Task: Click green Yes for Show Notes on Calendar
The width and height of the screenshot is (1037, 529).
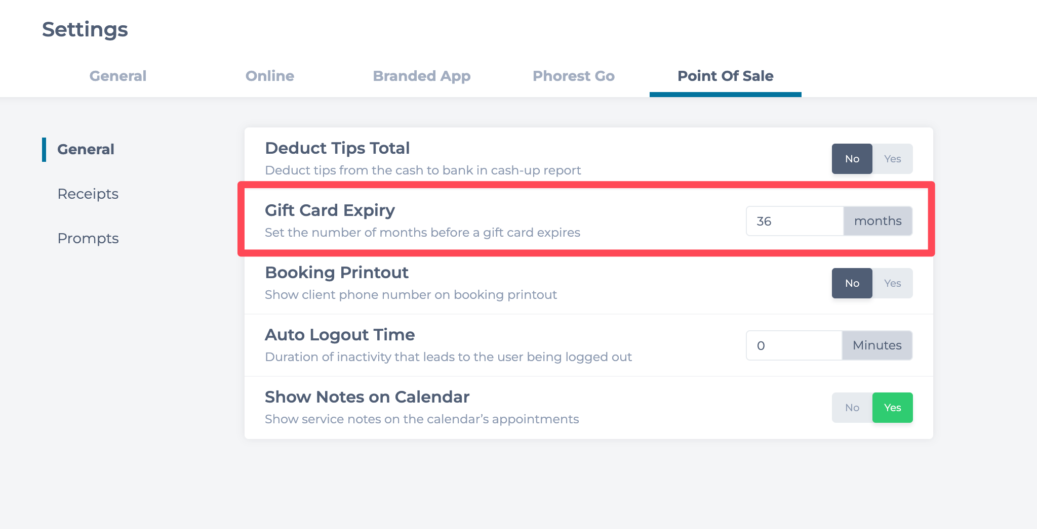Action: pyautogui.click(x=892, y=408)
